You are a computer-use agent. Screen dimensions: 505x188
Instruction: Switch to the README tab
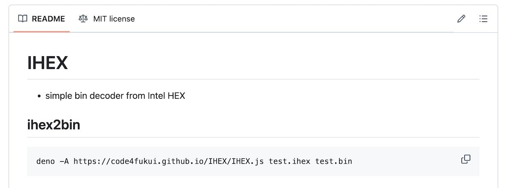tap(41, 19)
